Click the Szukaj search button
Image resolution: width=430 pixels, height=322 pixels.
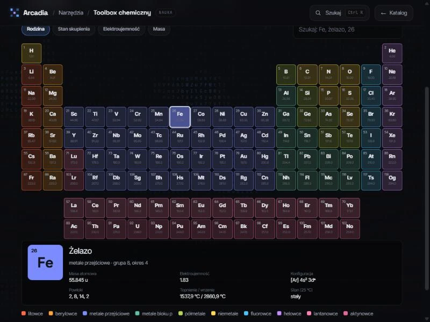click(x=340, y=13)
